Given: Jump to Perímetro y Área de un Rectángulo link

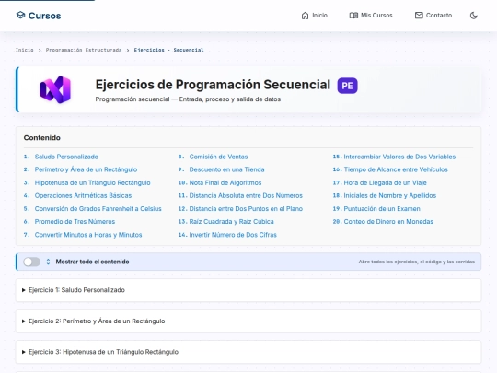Looking at the screenshot, I should pos(86,169).
